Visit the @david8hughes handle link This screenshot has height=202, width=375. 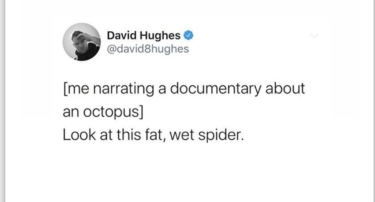coord(148,49)
